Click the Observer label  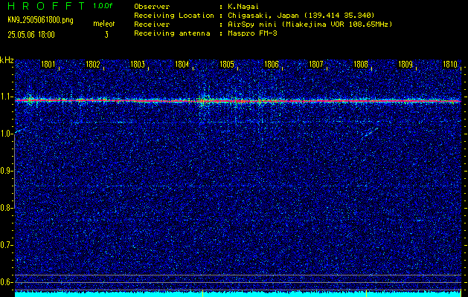coord(152,6)
